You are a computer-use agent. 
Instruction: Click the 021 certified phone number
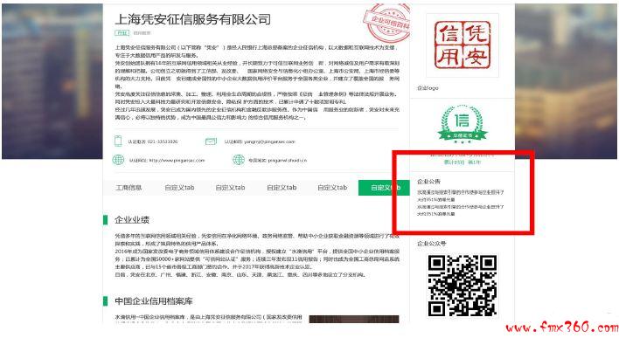coord(163,141)
